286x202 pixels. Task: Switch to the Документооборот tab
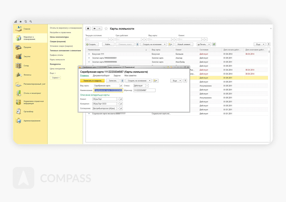click(101, 76)
